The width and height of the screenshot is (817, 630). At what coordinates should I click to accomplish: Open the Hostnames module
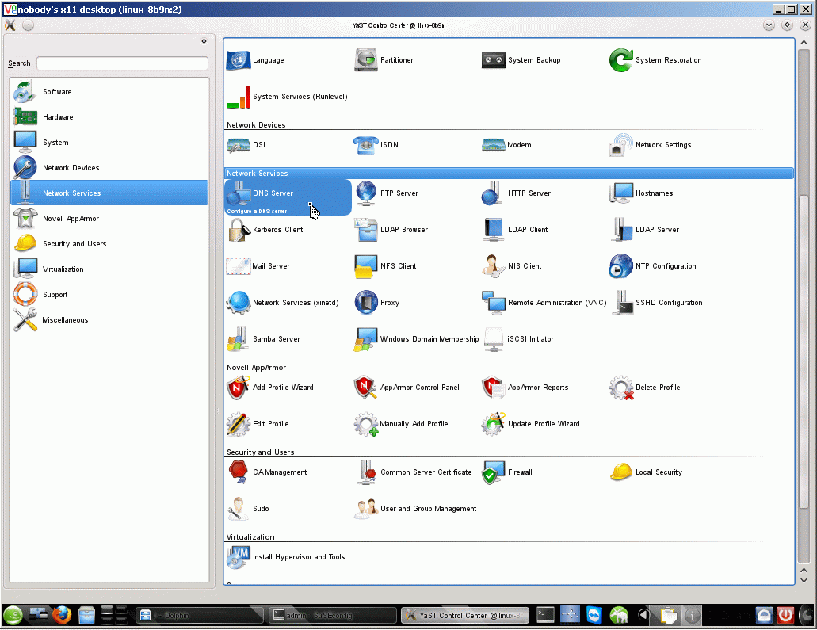pyautogui.click(x=641, y=193)
